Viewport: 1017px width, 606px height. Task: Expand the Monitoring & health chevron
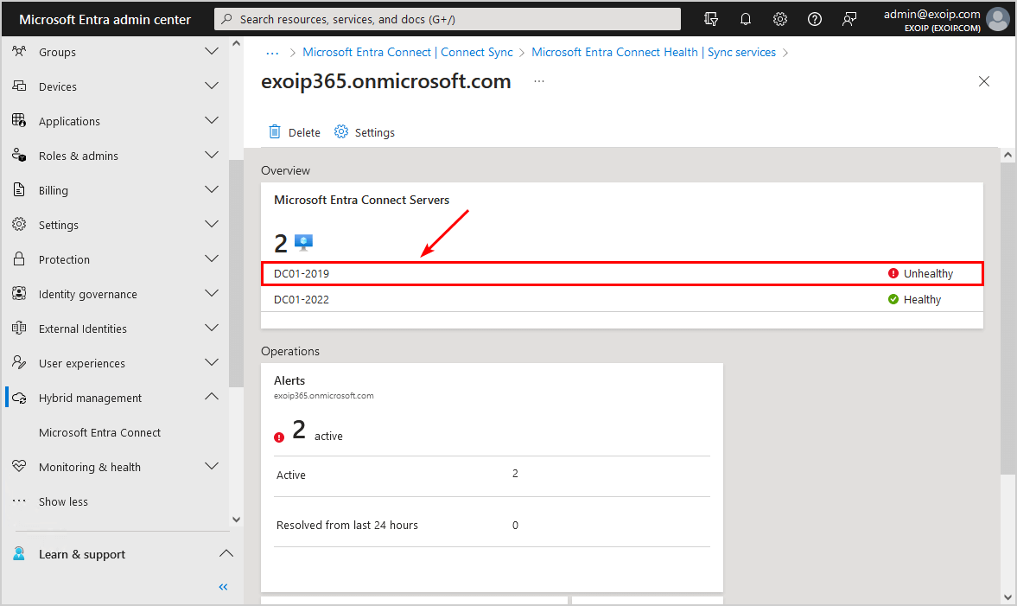point(212,466)
